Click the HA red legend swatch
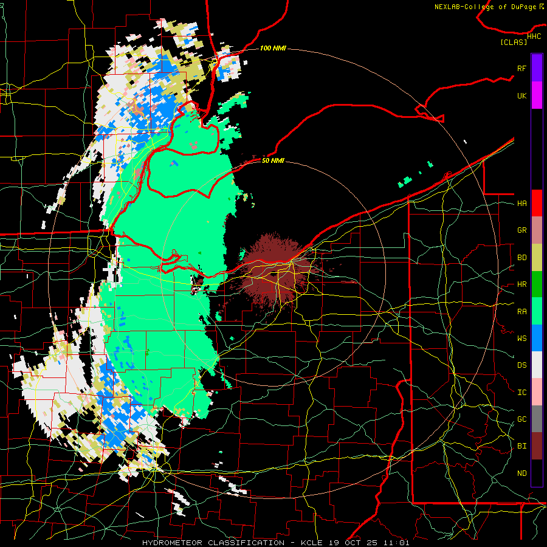Image resolution: width=547 pixels, height=547 pixels. [537, 203]
